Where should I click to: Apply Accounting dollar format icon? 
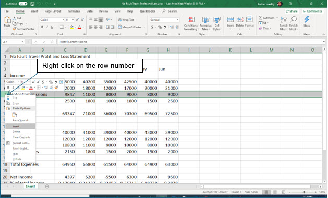point(152,27)
